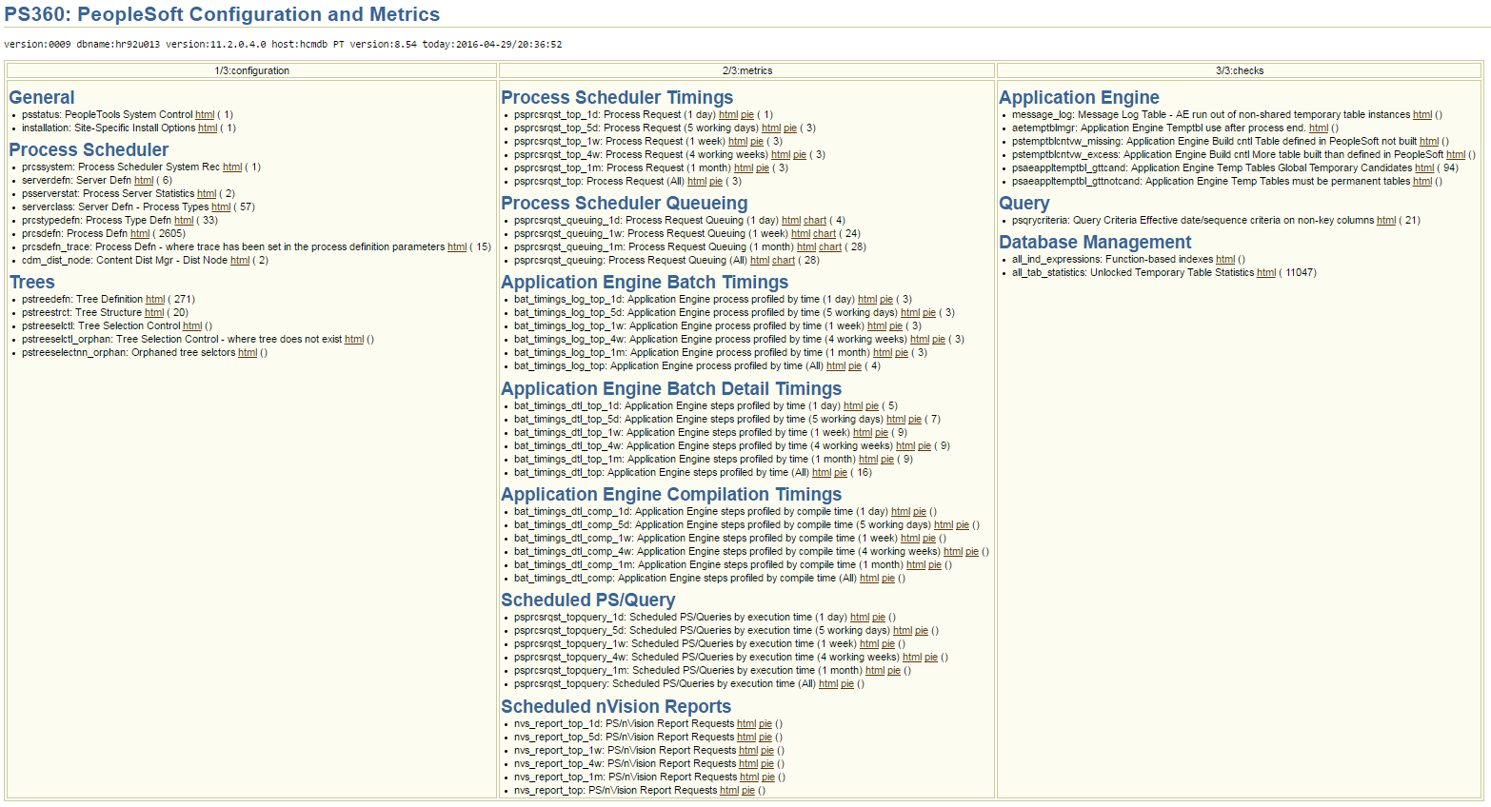Open all_ind_expressions Function-based indexes html
Image resolution: width=1491 pixels, height=807 pixels.
coord(1225,259)
